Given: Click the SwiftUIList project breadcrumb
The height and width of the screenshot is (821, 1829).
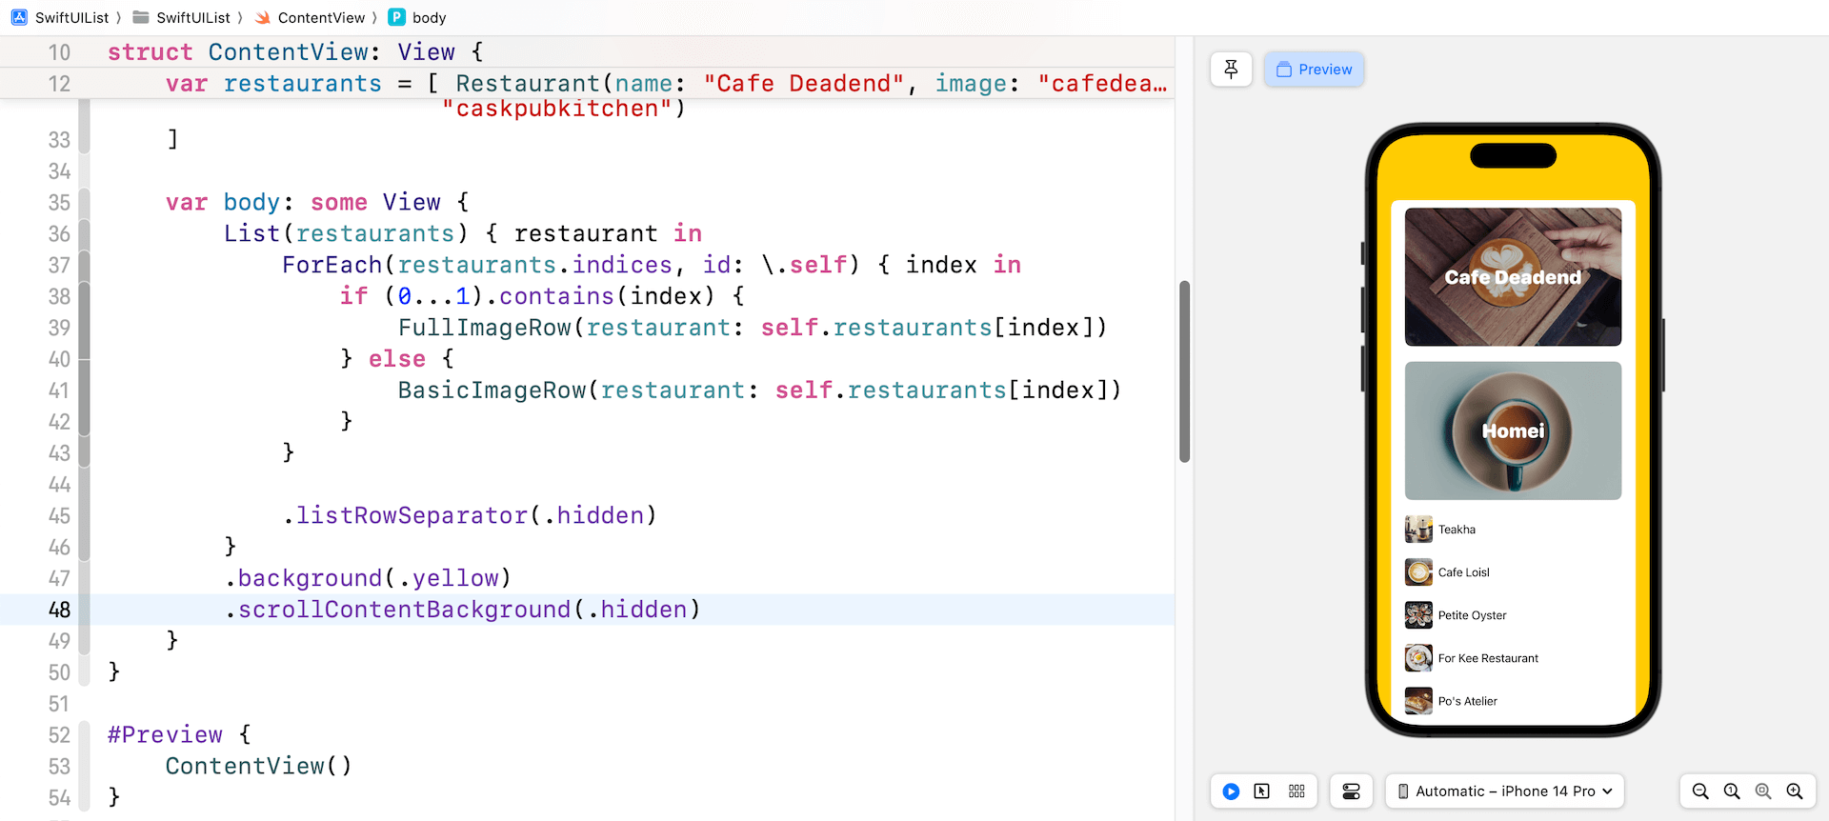Looking at the screenshot, I should (72, 17).
